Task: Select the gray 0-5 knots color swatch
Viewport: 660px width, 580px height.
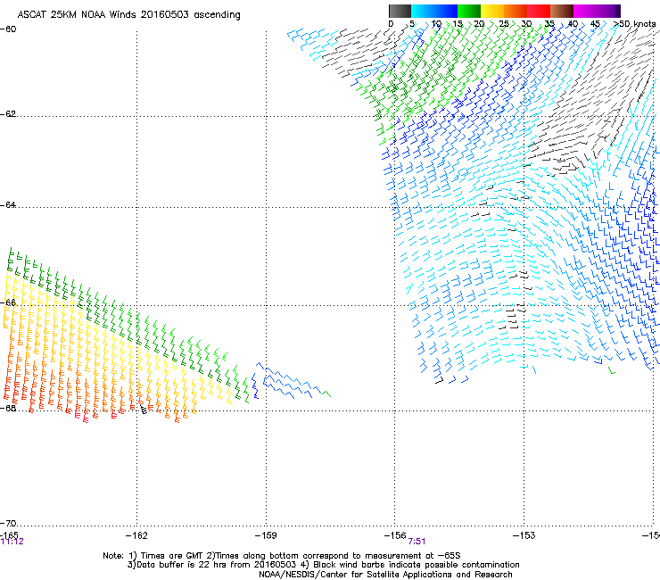Action: (x=400, y=11)
